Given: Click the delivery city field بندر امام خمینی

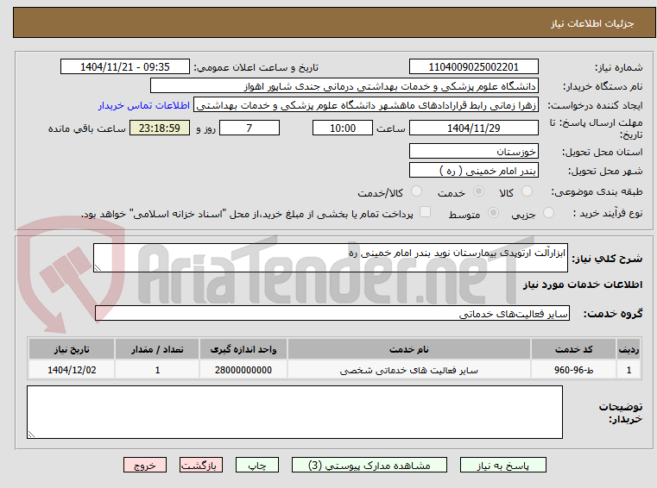Looking at the screenshot, I should point(473,171).
